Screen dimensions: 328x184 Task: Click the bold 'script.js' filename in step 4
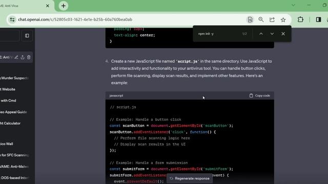click(x=188, y=61)
